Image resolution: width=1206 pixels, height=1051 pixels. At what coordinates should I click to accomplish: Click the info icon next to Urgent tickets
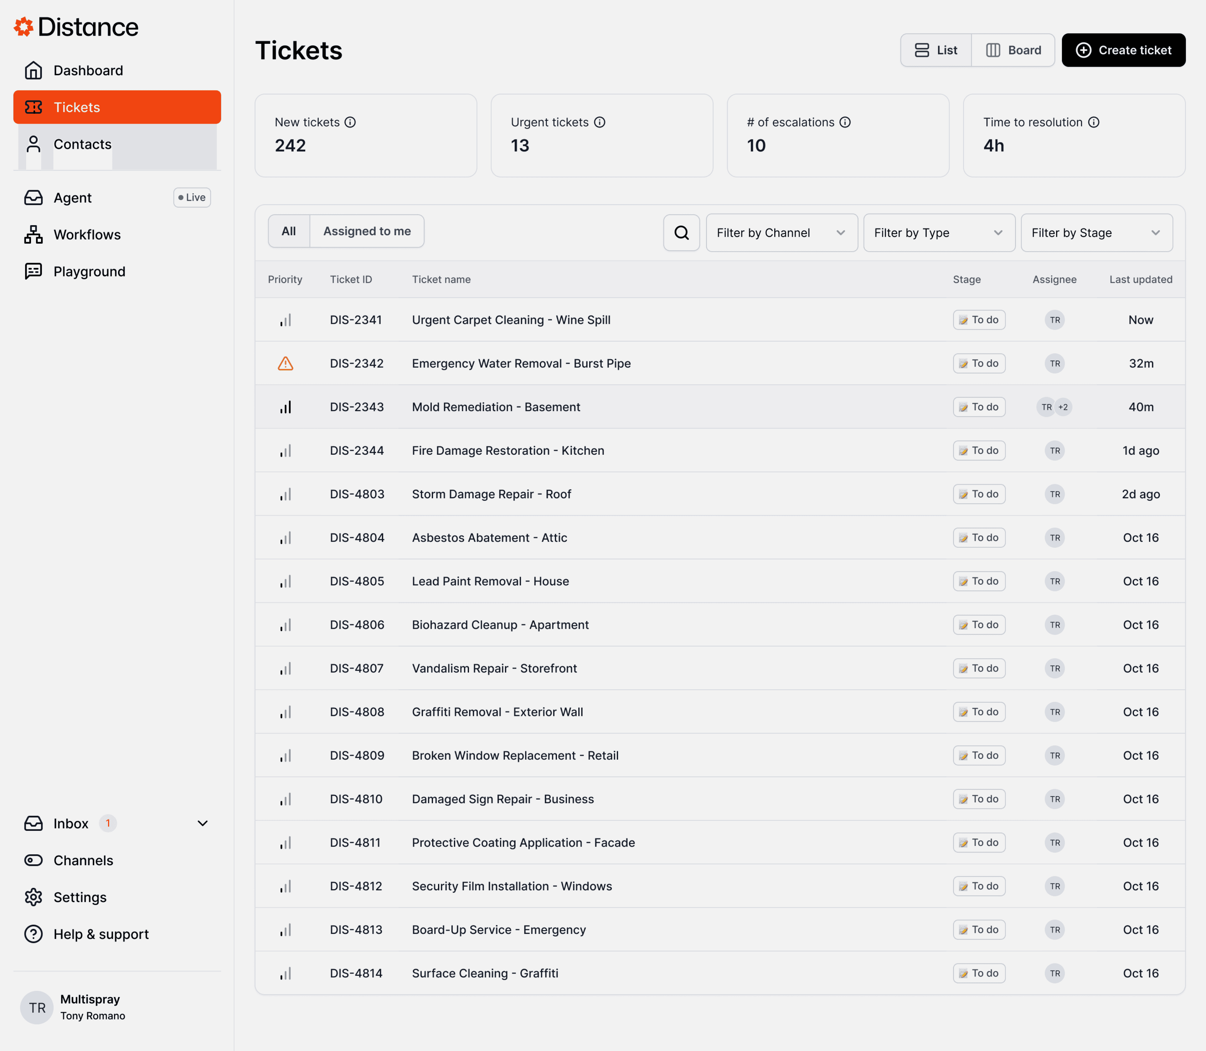pyautogui.click(x=599, y=122)
